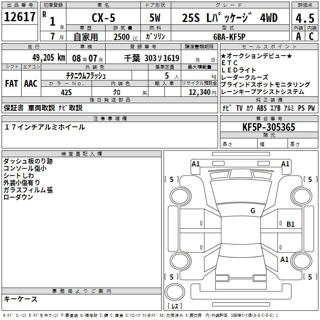Click the grade text 25S Lパッケージ 4WD
Viewport: 320px width, 320px height.
pyautogui.click(x=230, y=18)
